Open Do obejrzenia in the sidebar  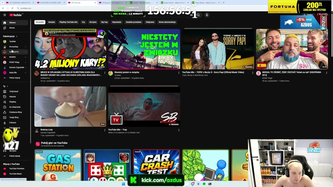click(15, 107)
